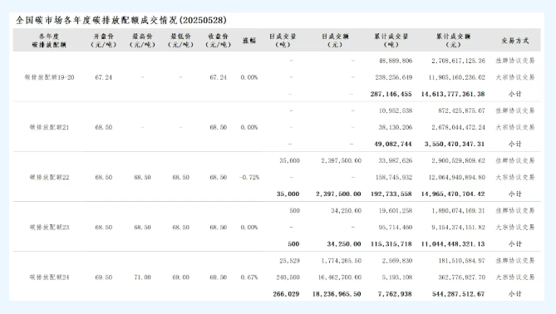Click the 71.00 highest price cell
556x314 pixels.
143,277
